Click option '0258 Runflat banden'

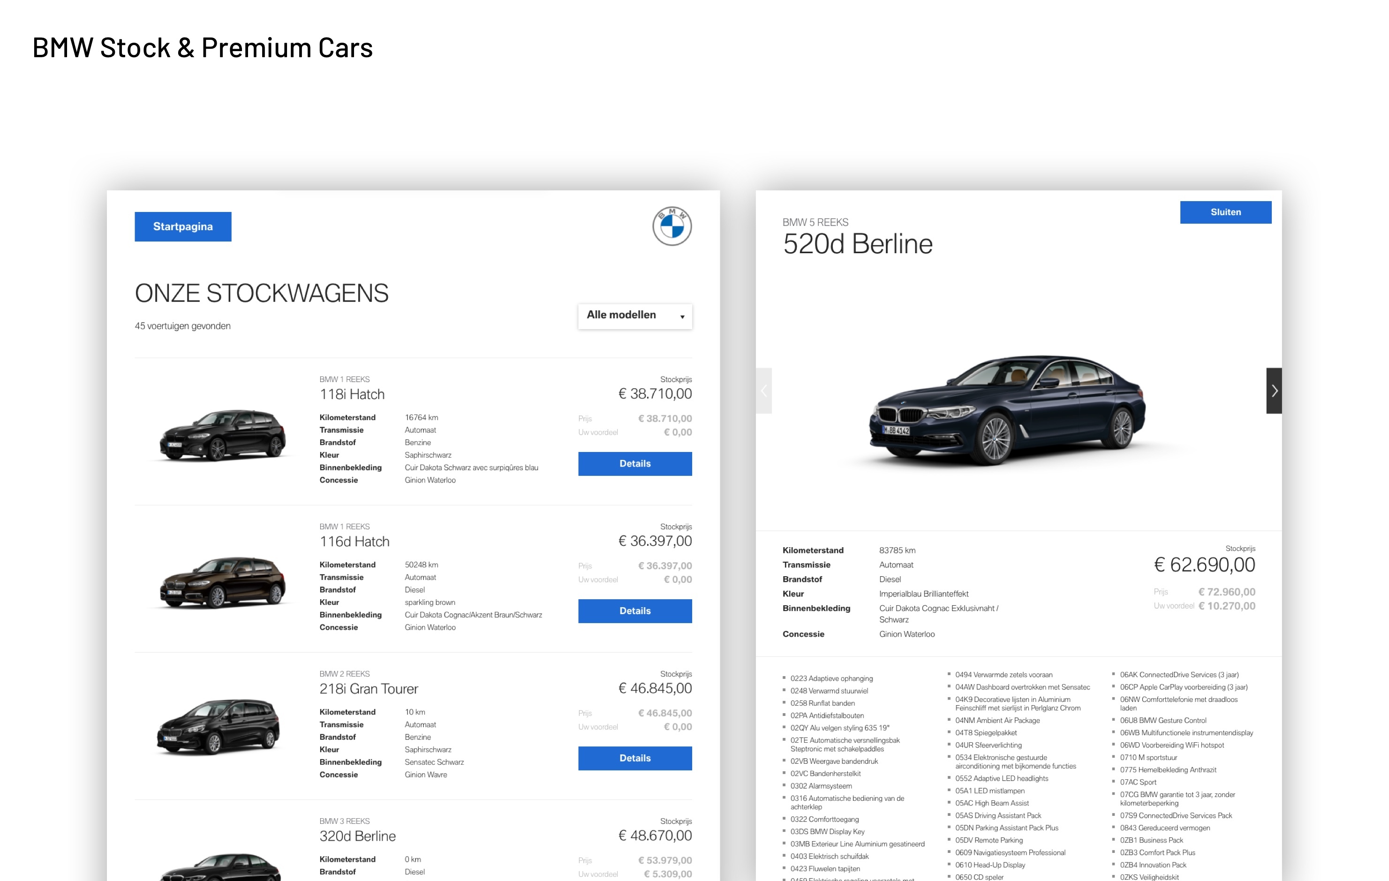[x=823, y=703]
